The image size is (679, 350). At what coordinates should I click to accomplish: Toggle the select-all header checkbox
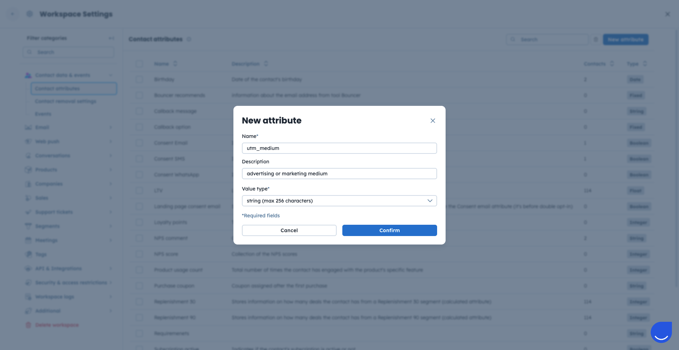139,64
